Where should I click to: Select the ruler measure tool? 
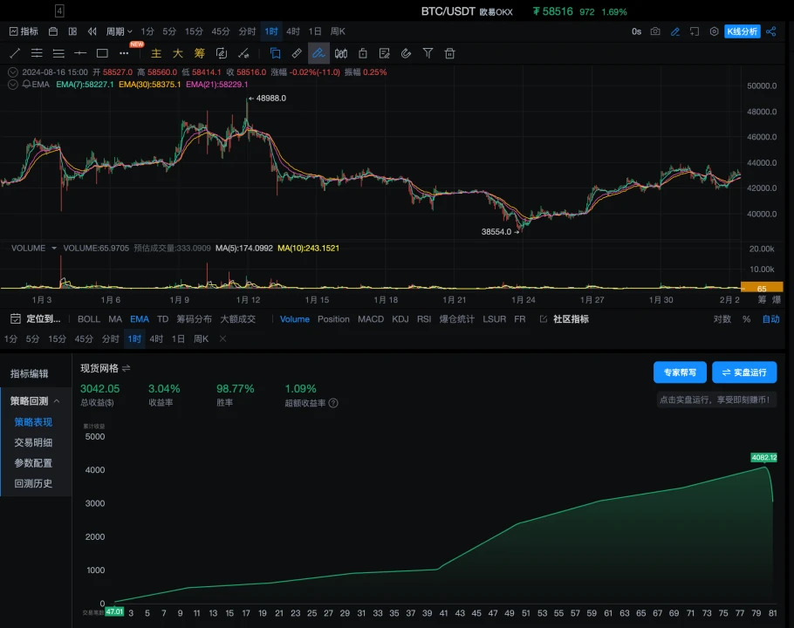click(297, 53)
